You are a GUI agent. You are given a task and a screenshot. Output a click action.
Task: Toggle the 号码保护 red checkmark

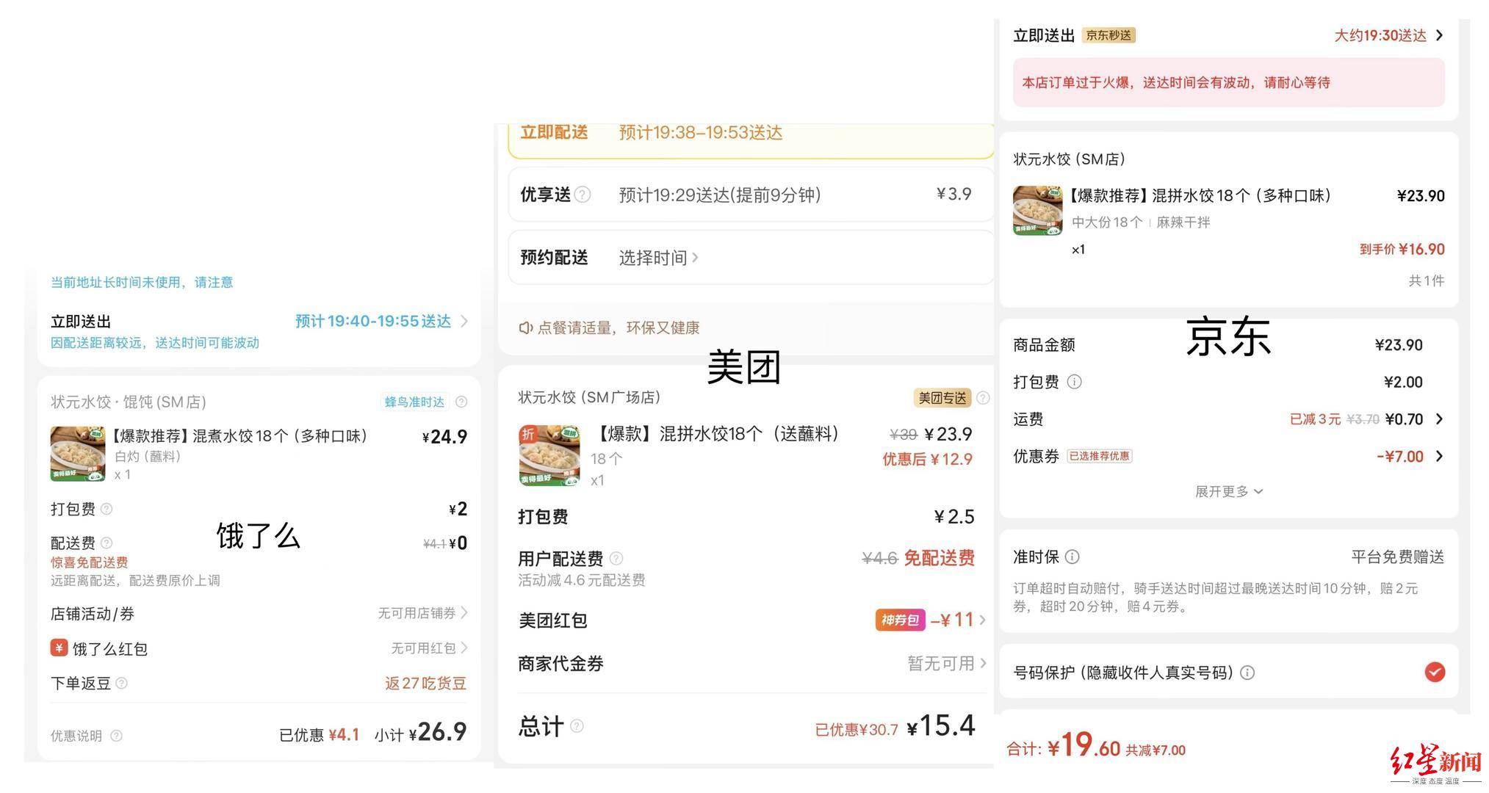coord(1435,672)
